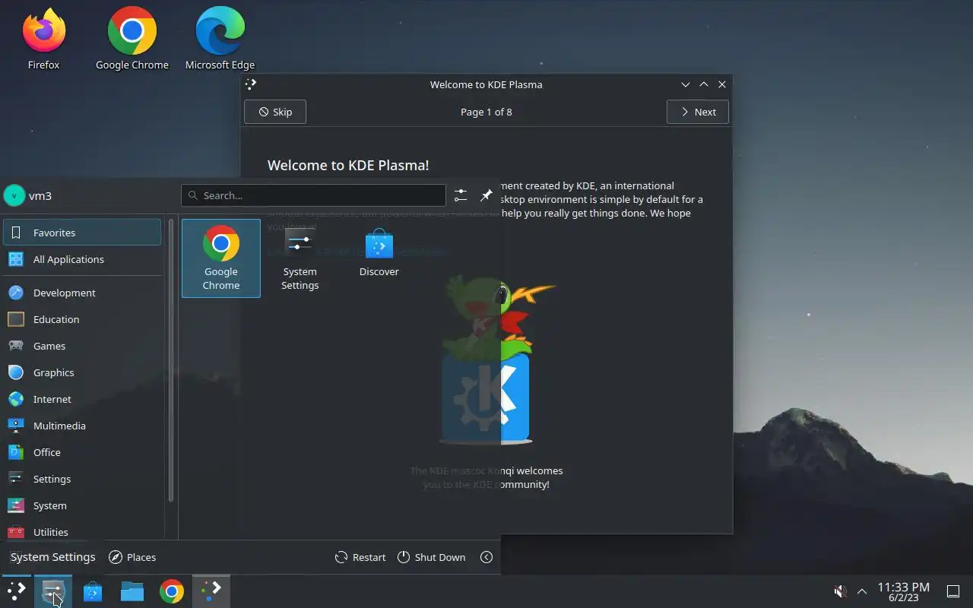
Task: Click the Shut Down button
Action: click(x=431, y=557)
